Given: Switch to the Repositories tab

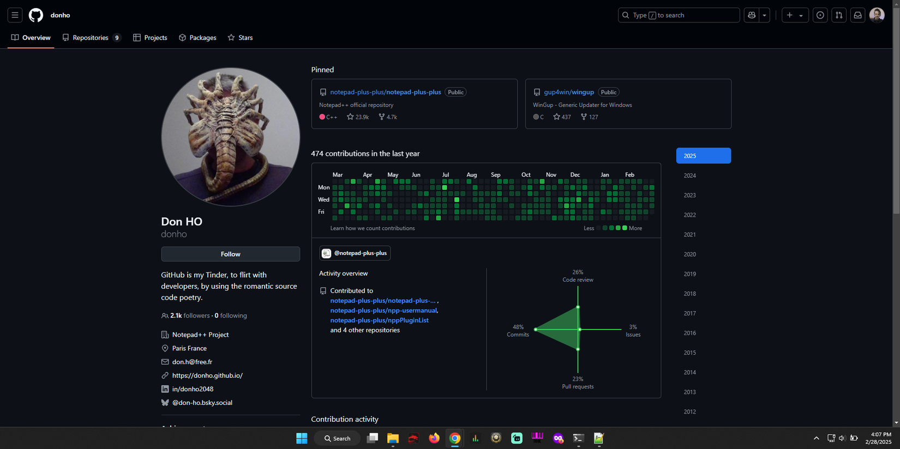Looking at the screenshot, I should tap(91, 38).
